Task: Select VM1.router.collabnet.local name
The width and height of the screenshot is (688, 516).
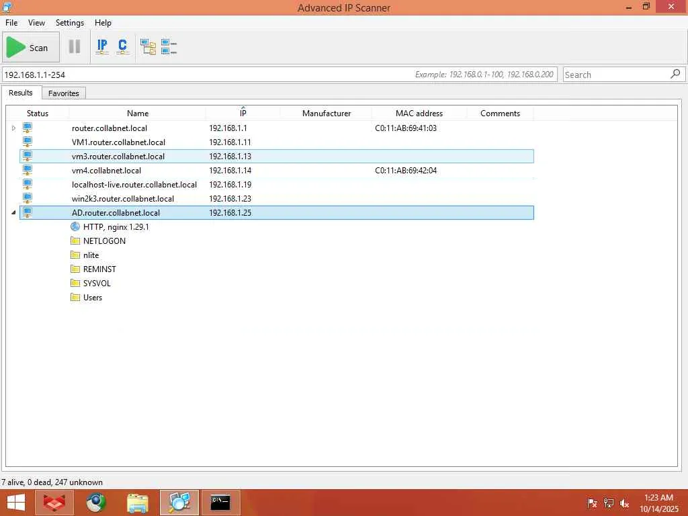Action: 118,142
